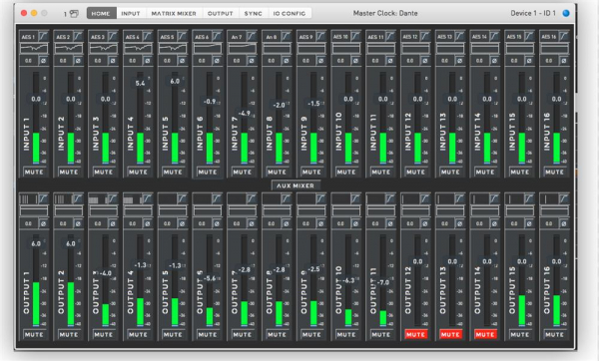Switch to the MATRIX MIXER tab
The height and width of the screenshot is (361, 599).
174,13
